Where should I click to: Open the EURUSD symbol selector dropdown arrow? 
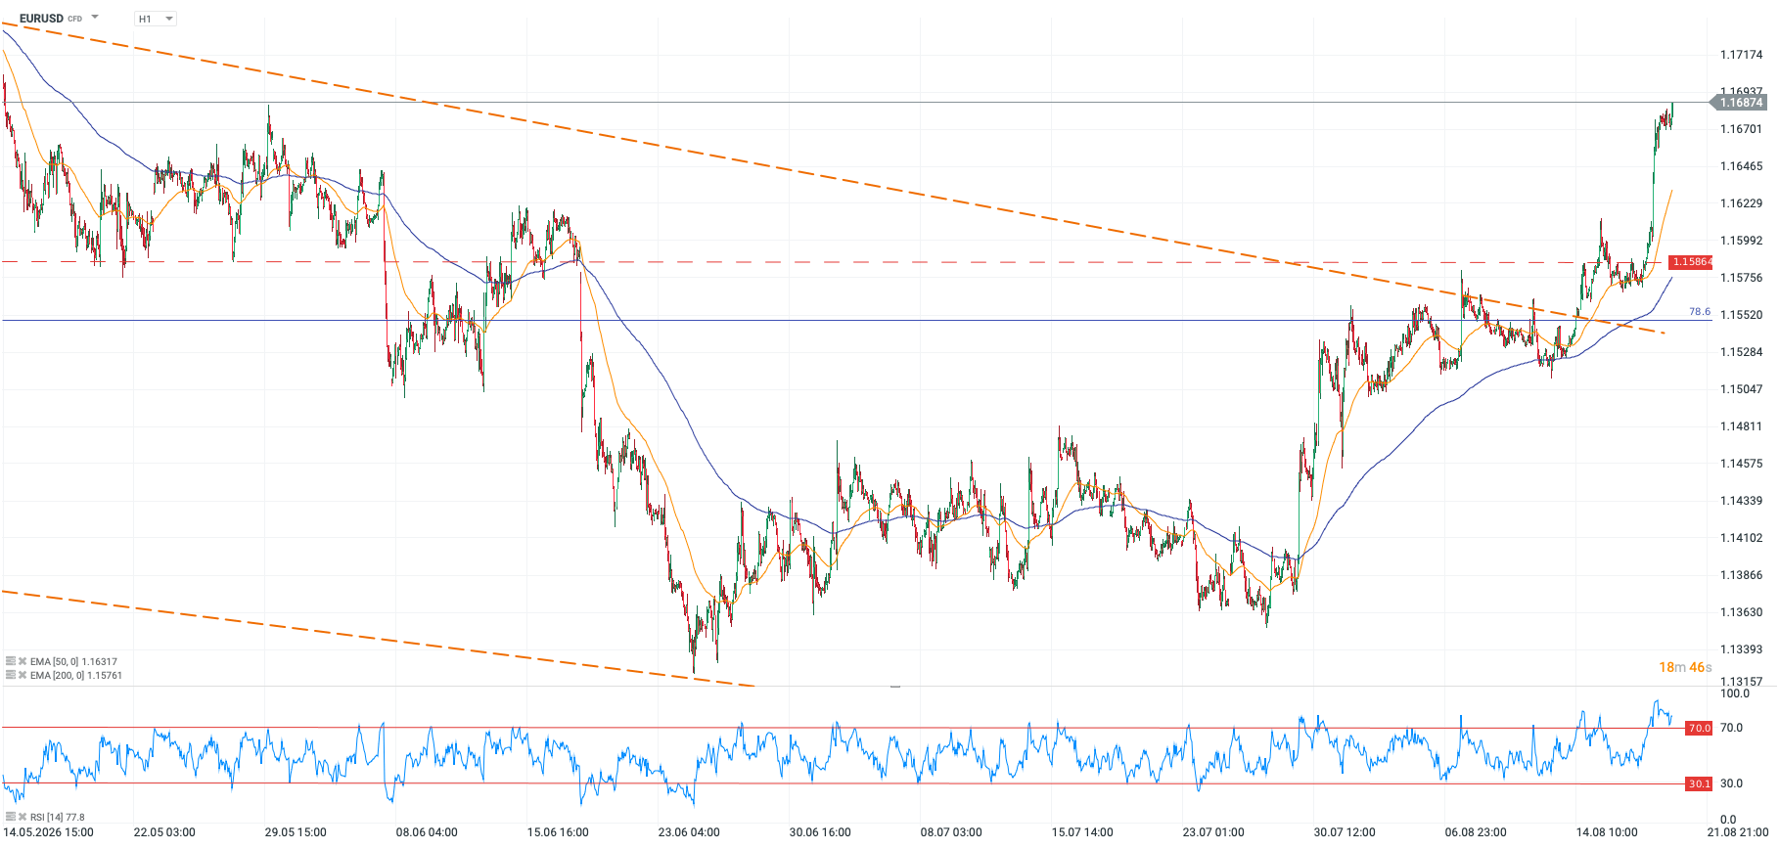pyautogui.click(x=95, y=18)
